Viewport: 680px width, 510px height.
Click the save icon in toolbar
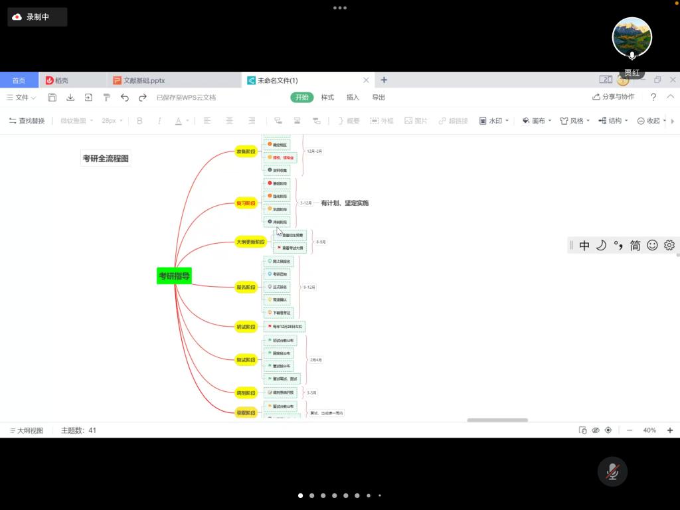tap(52, 98)
